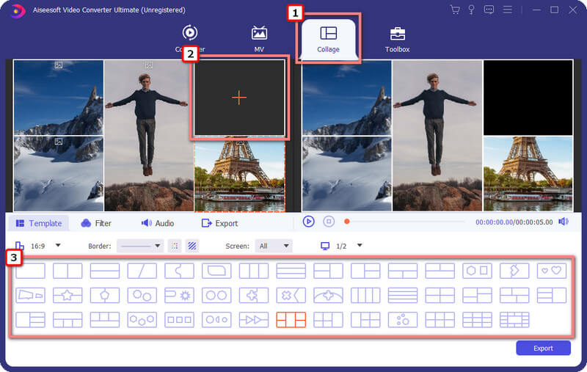Toggle the striped border pattern button
This screenshot has width=587, height=372.
(x=192, y=246)
